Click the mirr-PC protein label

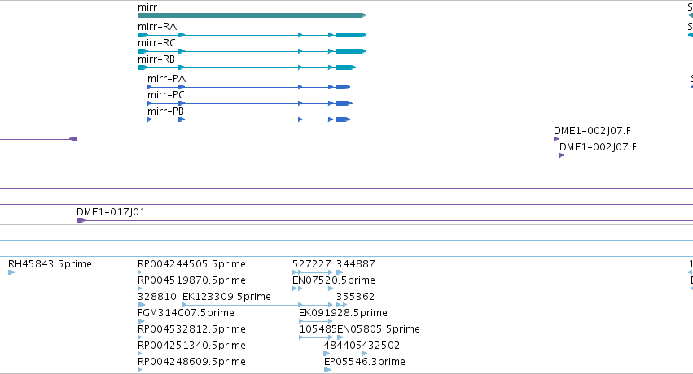coord(166,95)
